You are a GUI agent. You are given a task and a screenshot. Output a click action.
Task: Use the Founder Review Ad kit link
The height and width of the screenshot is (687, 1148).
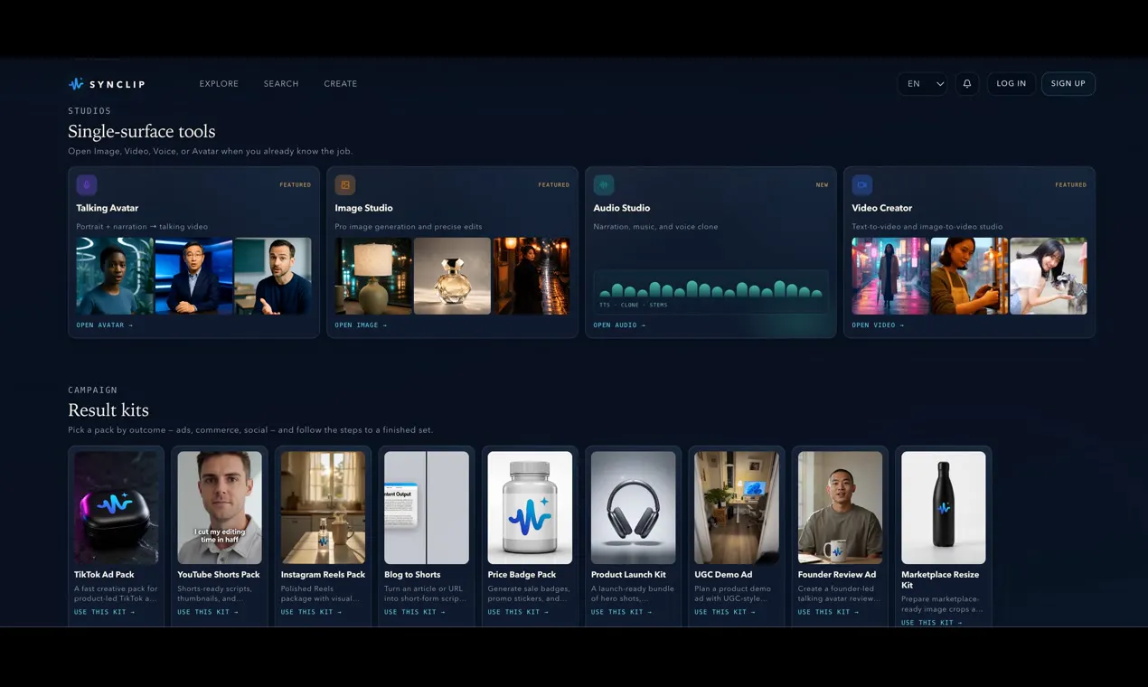point(829,612)
